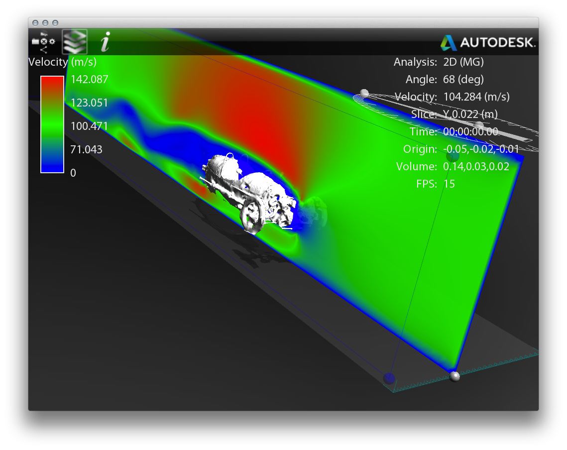Image resolution: width=567 pixels, height=450 pixels.
Task: Open the gear settings icon
Action: 52,42
